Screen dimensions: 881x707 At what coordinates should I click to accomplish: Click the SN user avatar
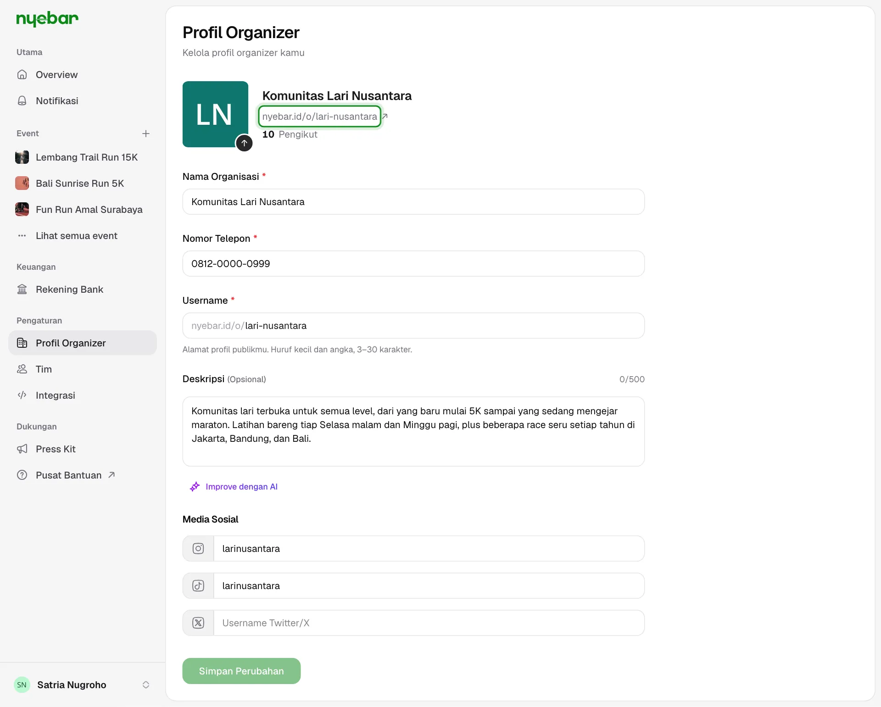[22, 685]
